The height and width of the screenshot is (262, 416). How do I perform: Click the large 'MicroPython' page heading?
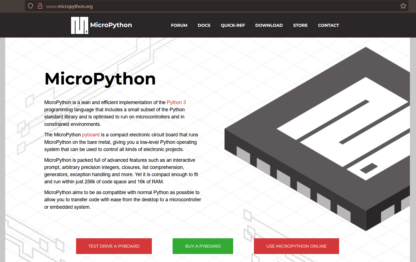100,79
